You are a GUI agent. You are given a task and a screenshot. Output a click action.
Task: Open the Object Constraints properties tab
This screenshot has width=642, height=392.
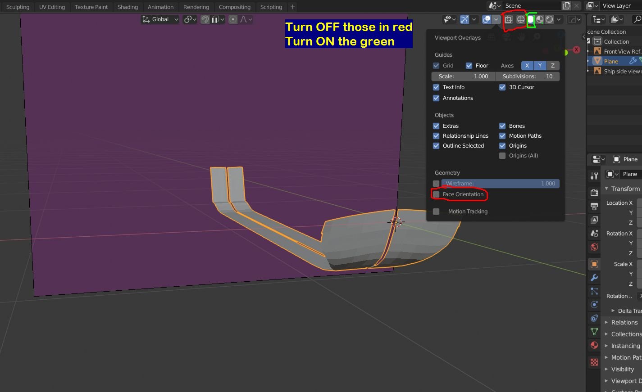594,318
